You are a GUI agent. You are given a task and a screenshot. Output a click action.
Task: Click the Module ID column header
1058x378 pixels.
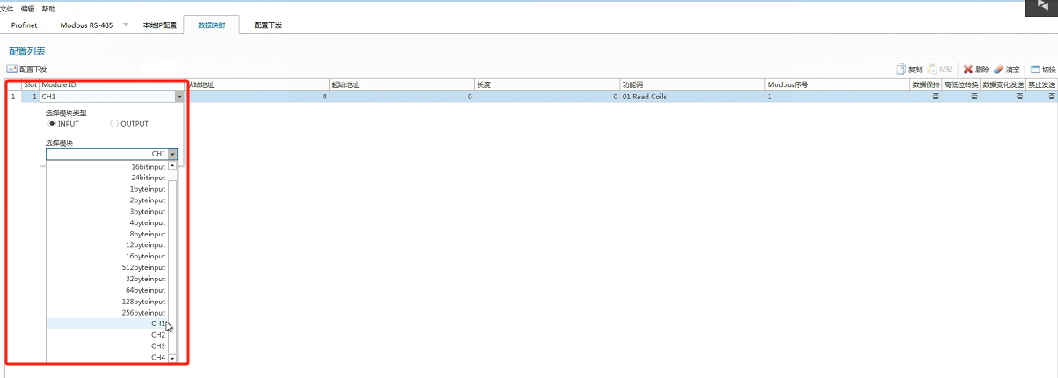(x=113, y=85)
